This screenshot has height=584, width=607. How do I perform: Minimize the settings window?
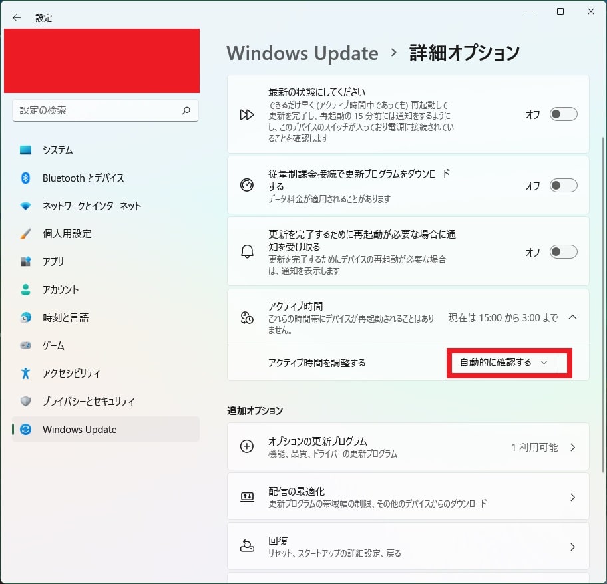click(x=530, y=11)
